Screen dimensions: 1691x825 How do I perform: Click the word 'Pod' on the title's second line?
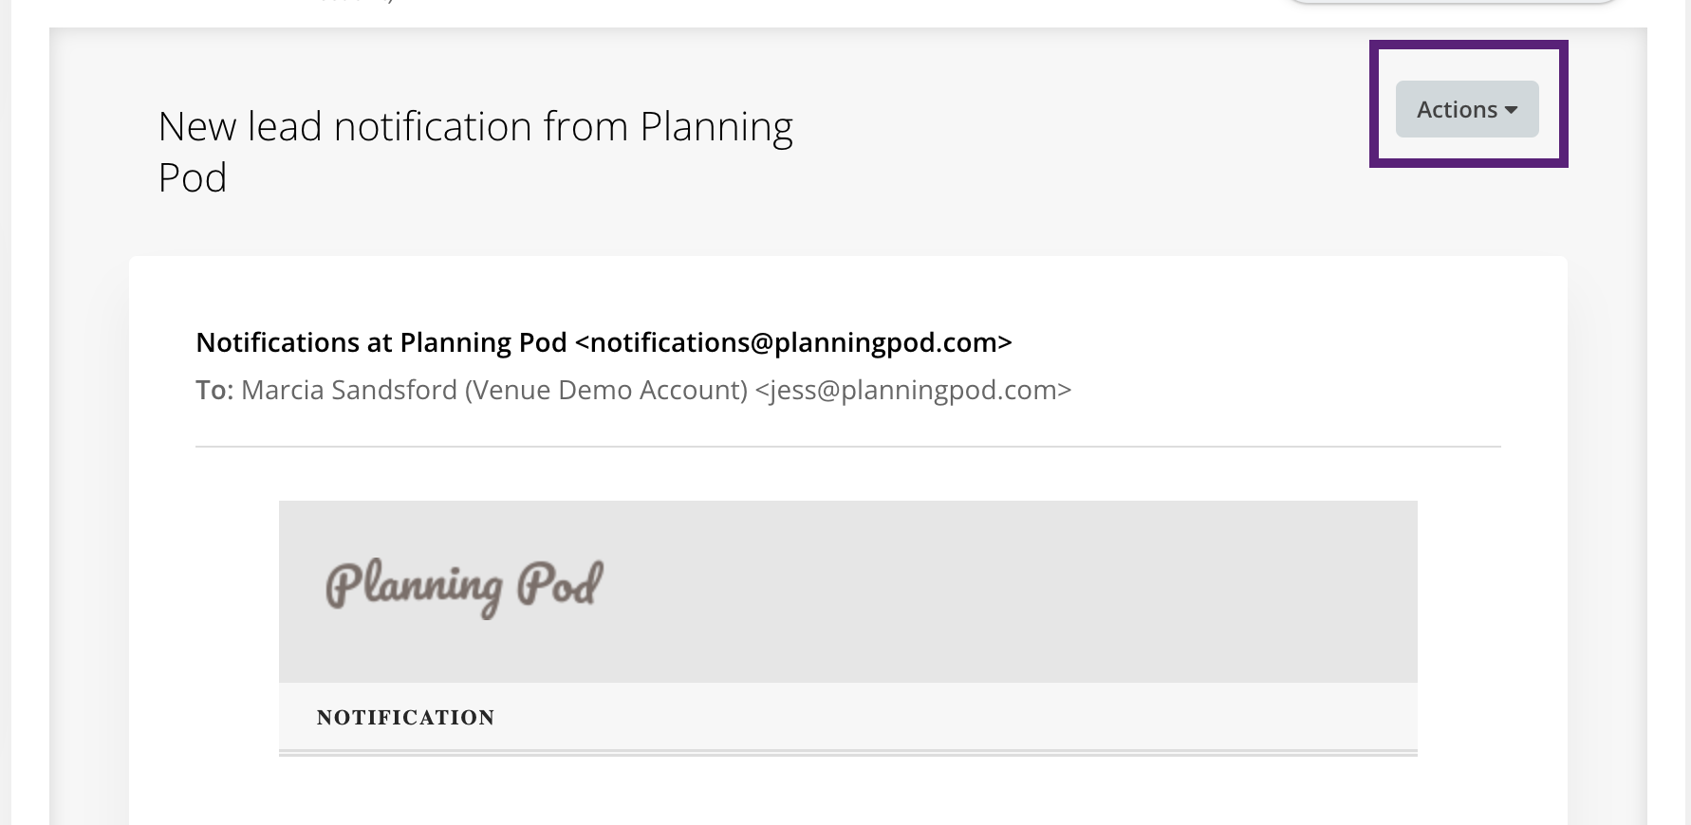[193, 177]
